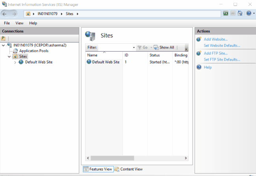256x176 pixels.
Task: Click the Application Pools icon
Action: 15,51
